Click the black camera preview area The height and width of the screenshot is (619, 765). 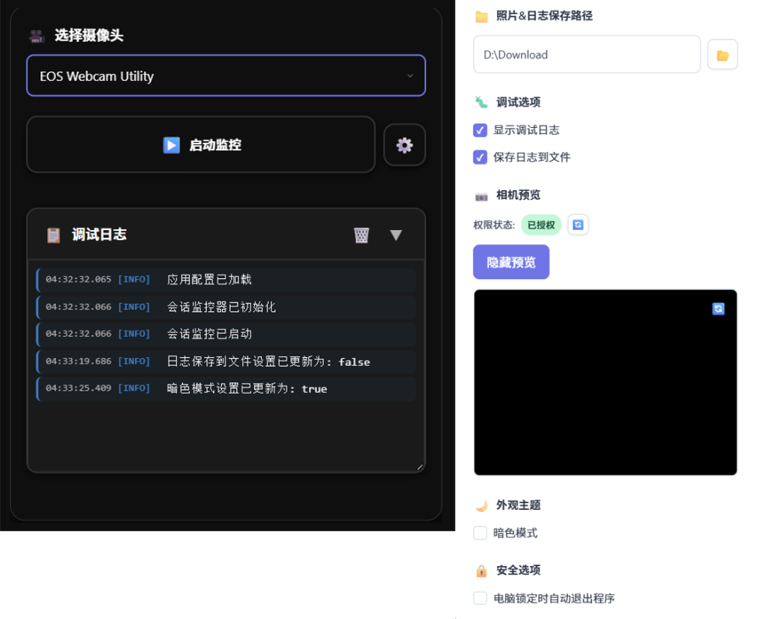[605, 382]
